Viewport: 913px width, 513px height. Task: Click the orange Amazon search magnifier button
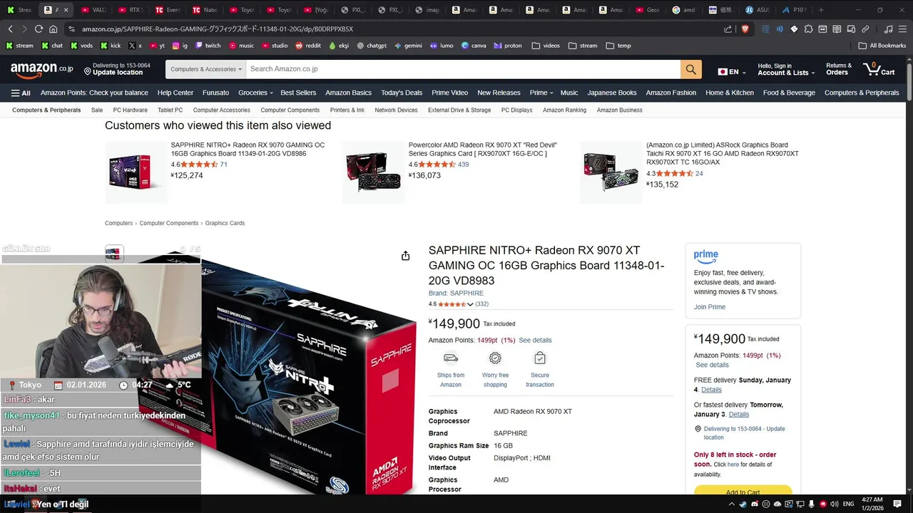click(690, 69)
